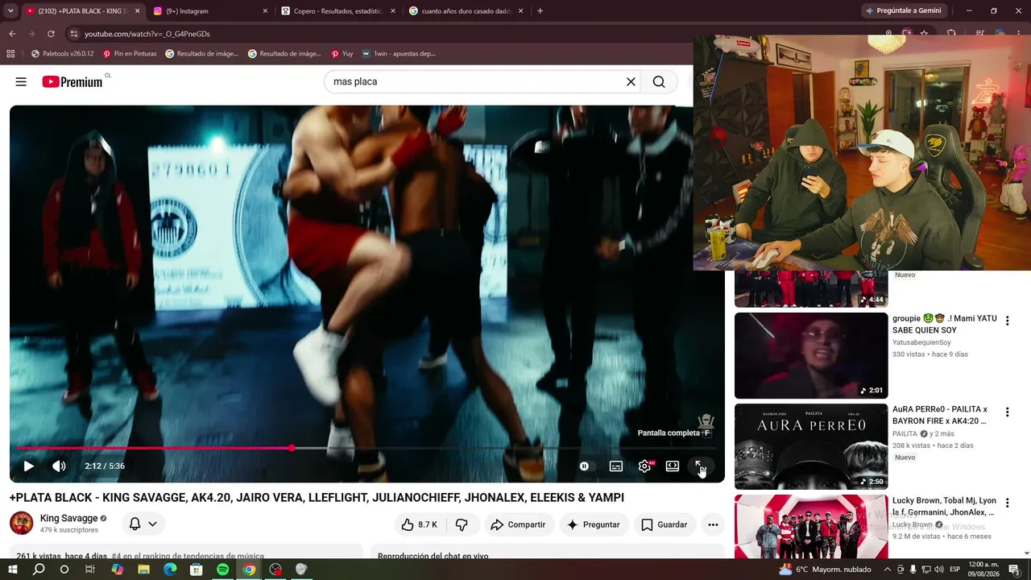Open more actions menu below the video
This screenshot has height=580, width=1031.
pos(713,524)
